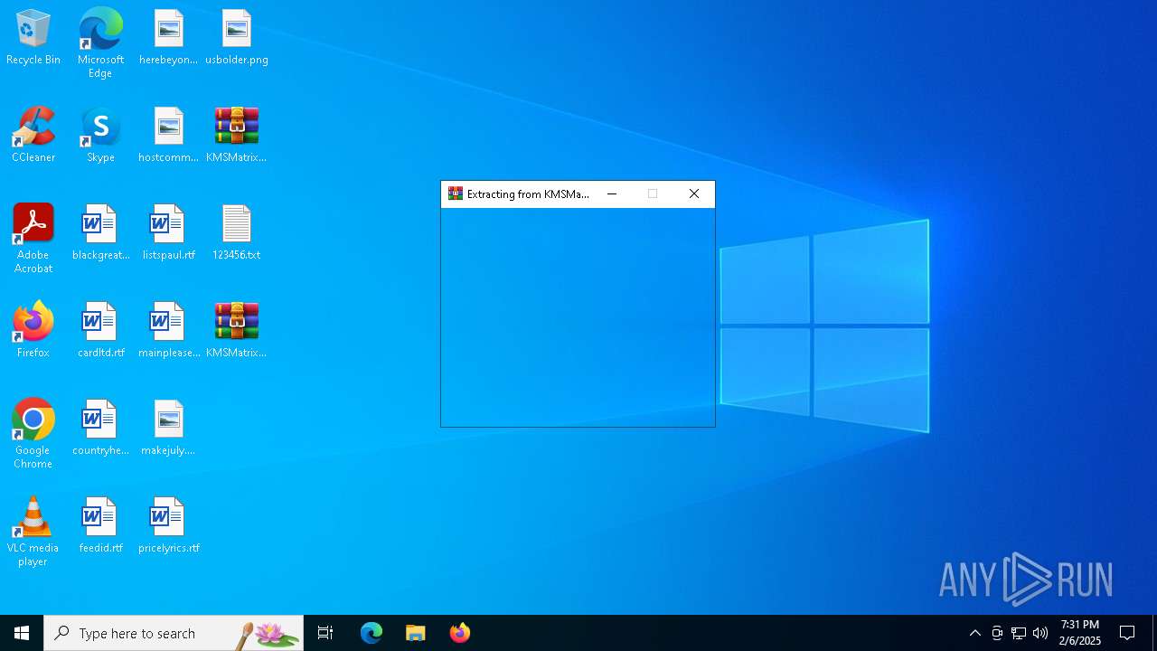Open the network status tray icon
Screen dimensions: 1157x651
(x=1019, y=633)
